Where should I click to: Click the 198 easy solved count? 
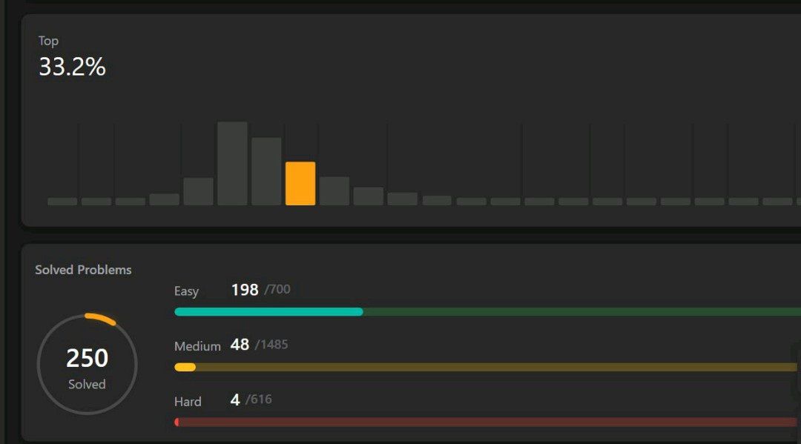[244, 290]
